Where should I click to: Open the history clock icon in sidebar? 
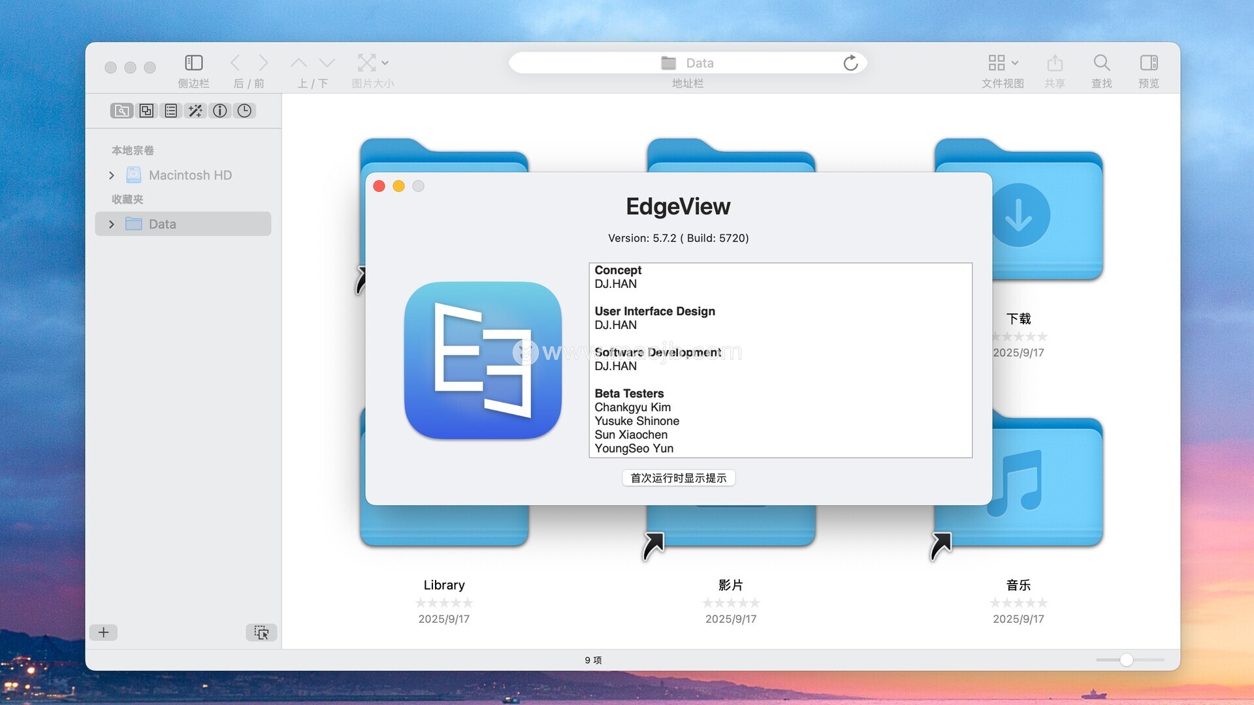click(244, 111)
